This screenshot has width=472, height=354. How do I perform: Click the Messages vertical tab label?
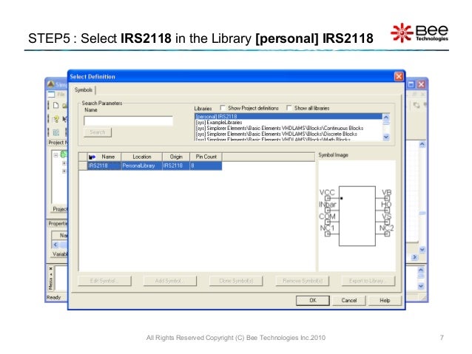tap(50, 283)
